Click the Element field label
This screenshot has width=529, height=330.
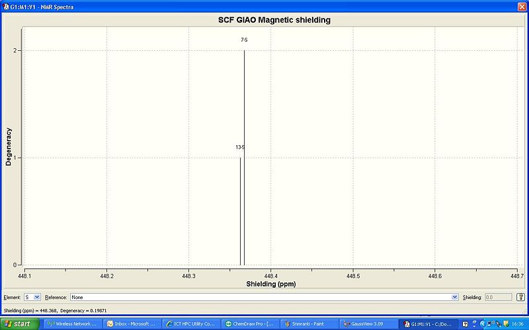pos(12,298)
